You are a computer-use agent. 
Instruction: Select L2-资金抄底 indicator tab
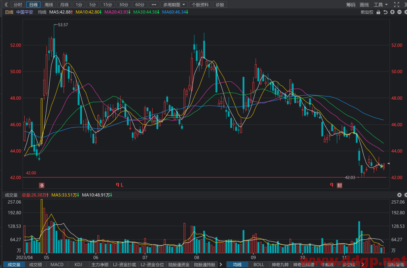click(x=124, y=265)
